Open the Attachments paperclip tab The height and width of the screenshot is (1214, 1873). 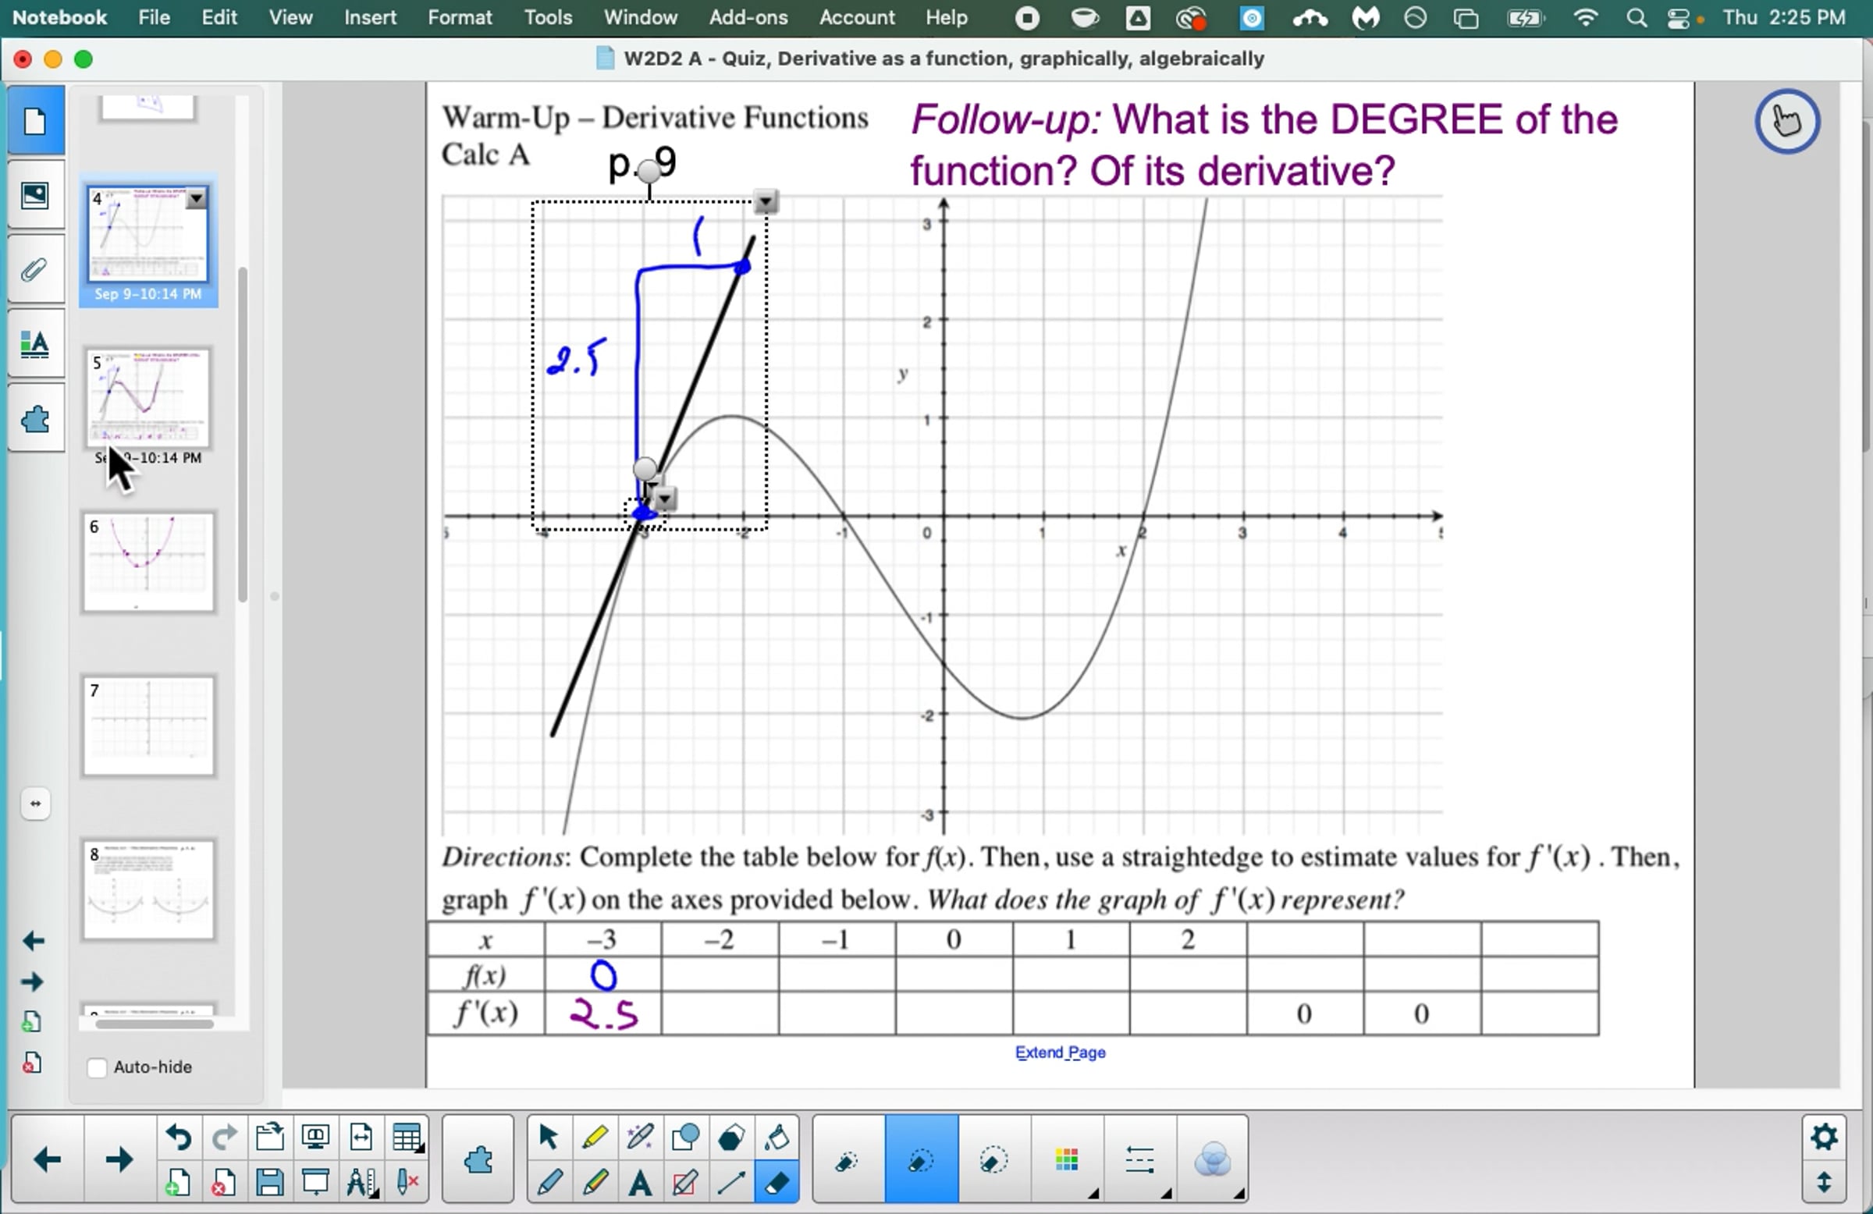click(x=34, y=270)
